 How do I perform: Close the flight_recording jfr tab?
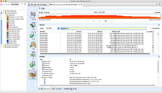click(82, 5)
